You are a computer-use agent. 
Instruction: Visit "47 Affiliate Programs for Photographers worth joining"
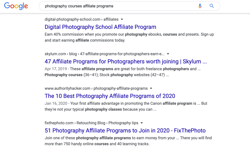click(125, 61)
